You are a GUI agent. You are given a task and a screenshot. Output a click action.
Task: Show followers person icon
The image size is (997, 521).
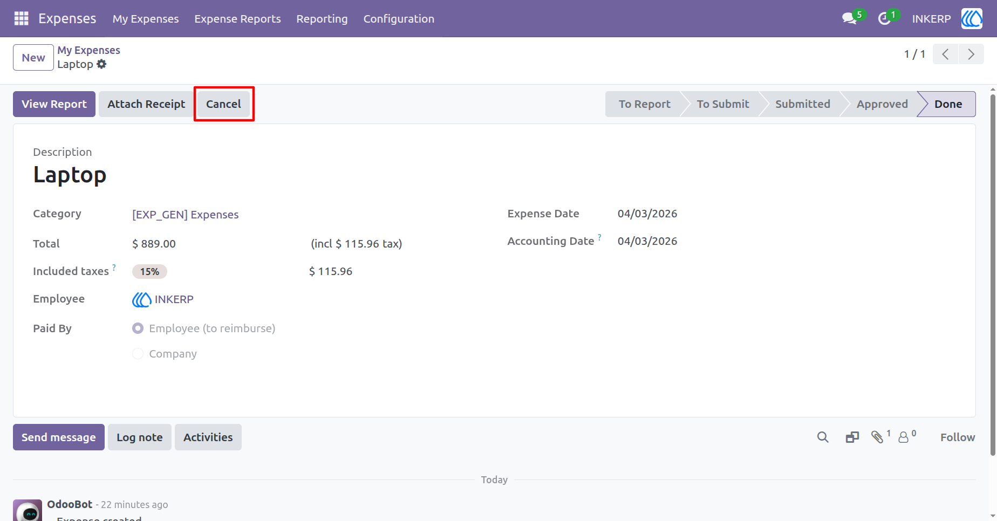click(x=903, y=437)
